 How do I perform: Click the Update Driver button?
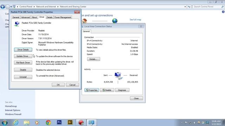[23, 56]
